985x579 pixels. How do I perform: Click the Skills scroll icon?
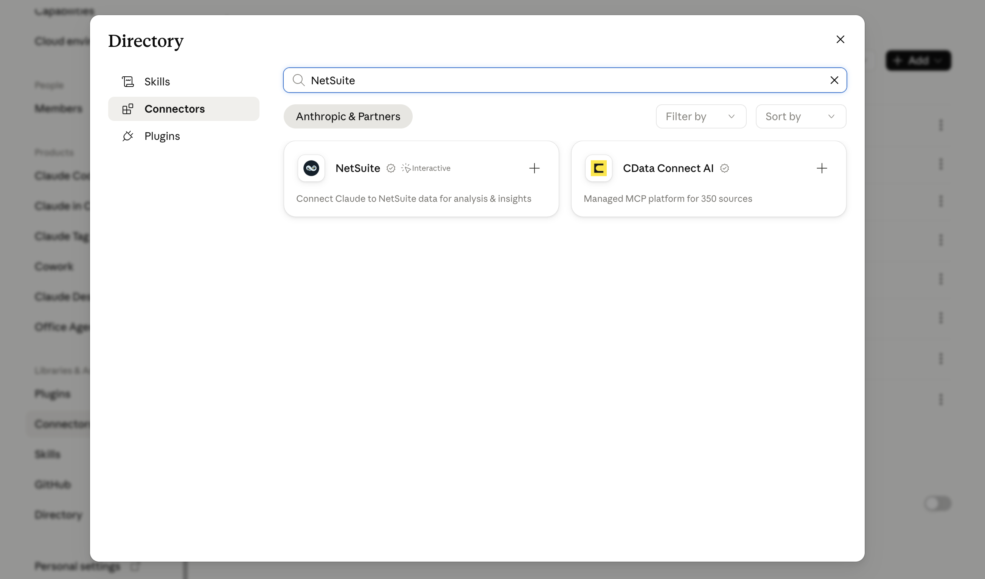[x=128, y=82]
